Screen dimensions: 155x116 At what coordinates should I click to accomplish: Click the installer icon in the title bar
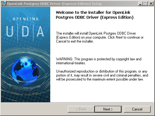click(4, 4)
